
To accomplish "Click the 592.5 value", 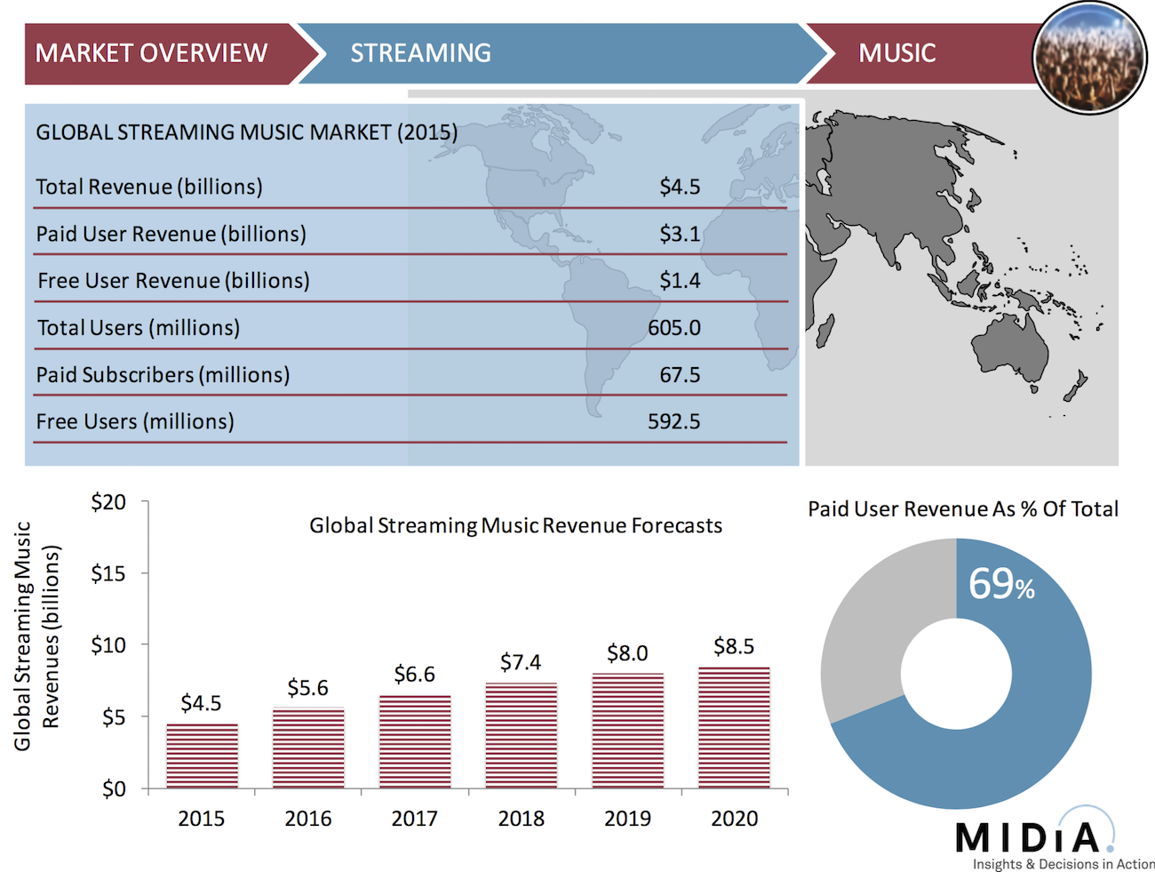I will click(x=674, y=421).
